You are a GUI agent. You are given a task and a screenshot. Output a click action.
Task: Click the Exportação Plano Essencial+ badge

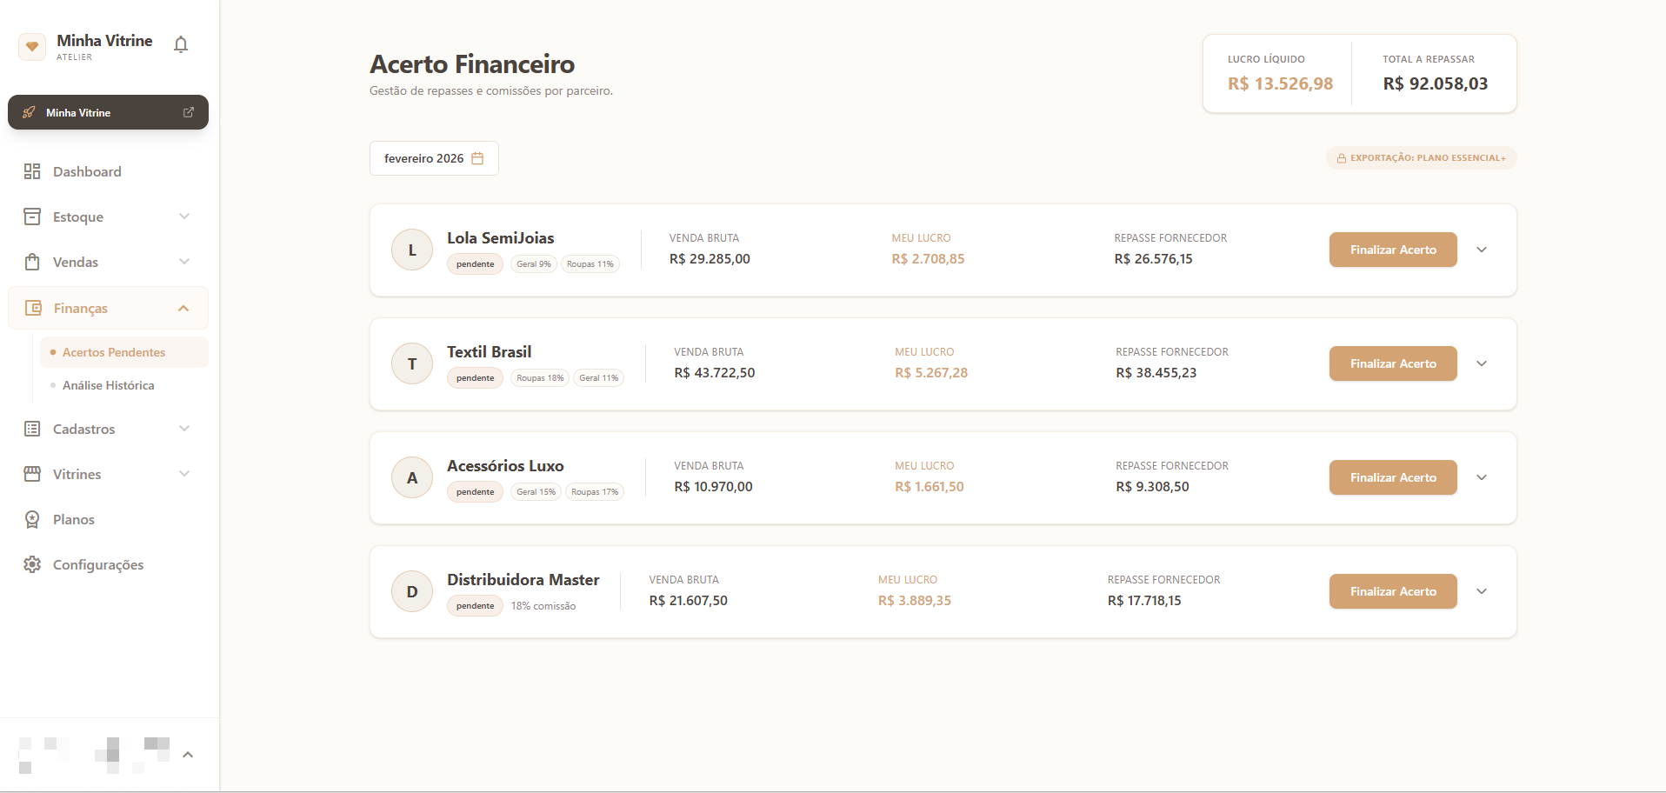click(x=1421, y=158)
